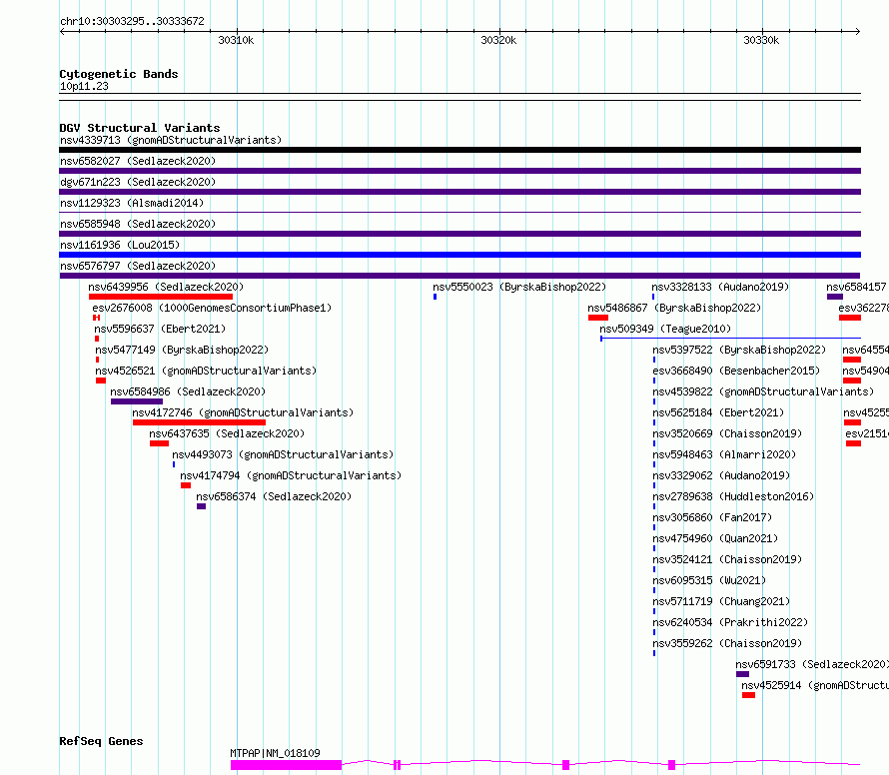Image resolution: width=889 pixels, height=775 pixels.
Task: Click the large magenta MTPAP exon block
Action: pos(287,765)
